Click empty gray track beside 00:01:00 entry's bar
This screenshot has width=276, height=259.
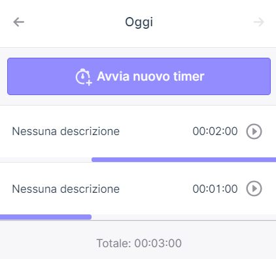pos(184,217)
